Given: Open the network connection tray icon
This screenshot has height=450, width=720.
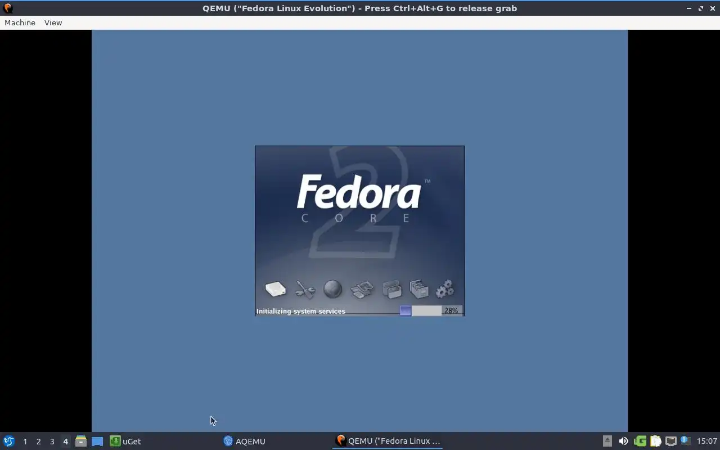Looking at the screenshot, I should click(x=670, y=441).
